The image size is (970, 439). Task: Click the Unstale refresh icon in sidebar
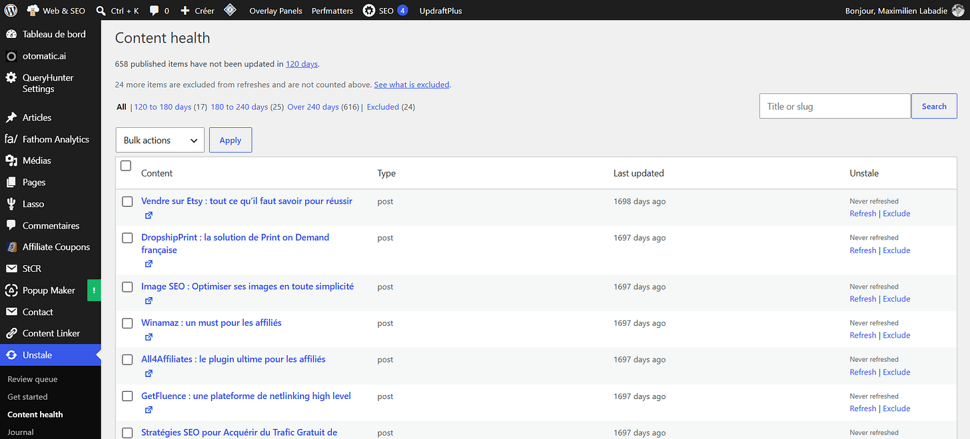click(11, 355)
